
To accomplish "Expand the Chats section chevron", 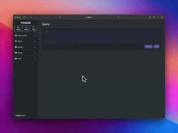I will [x=35, y=58].
